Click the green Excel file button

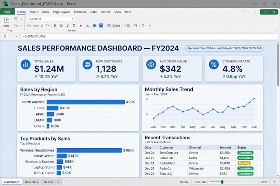[7, 12]
